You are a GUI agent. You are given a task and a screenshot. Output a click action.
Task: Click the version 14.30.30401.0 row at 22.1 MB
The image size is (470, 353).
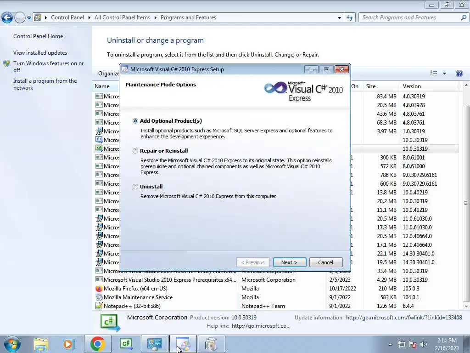[419, 254]
